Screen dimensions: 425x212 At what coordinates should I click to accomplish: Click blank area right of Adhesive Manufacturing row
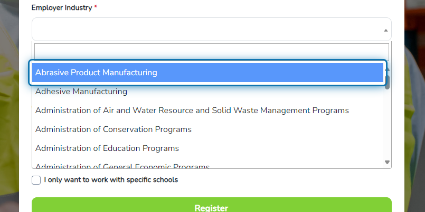tap(255, 92)
